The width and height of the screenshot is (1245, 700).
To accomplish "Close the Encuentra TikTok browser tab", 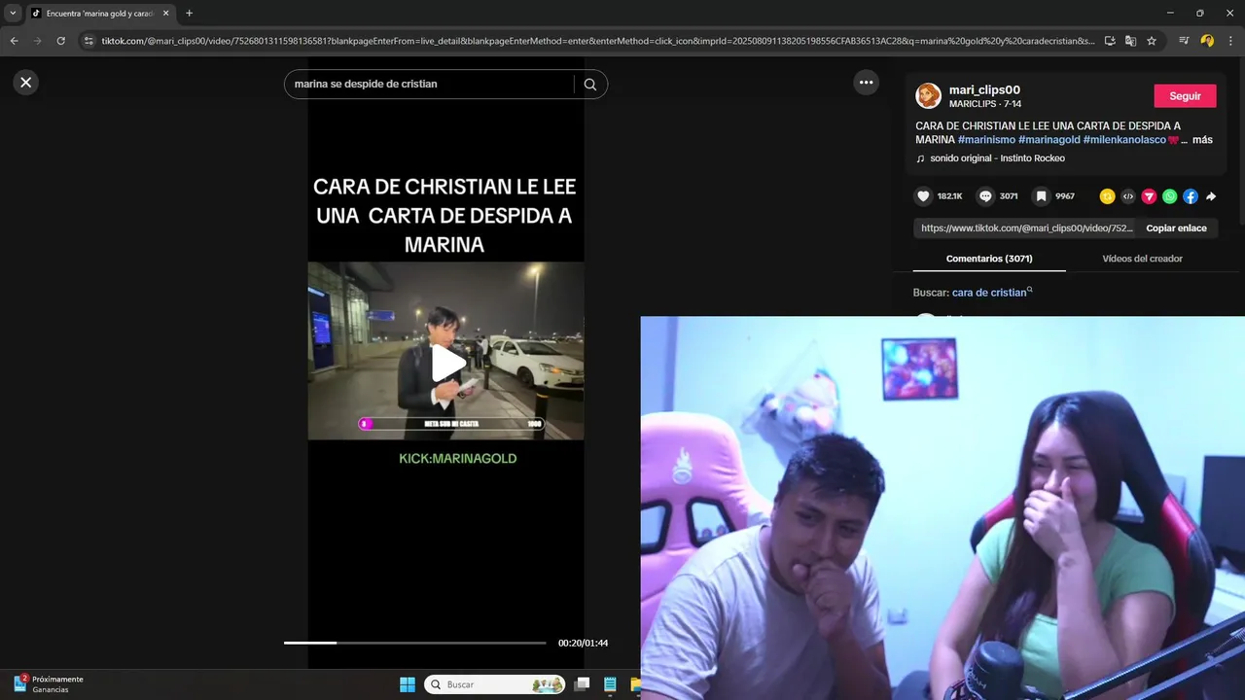I will (x=167, y=14).
